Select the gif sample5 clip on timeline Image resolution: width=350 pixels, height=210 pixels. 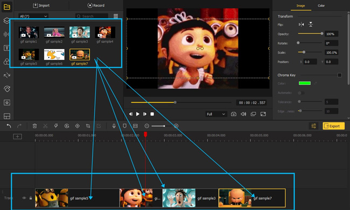point(77,198)
